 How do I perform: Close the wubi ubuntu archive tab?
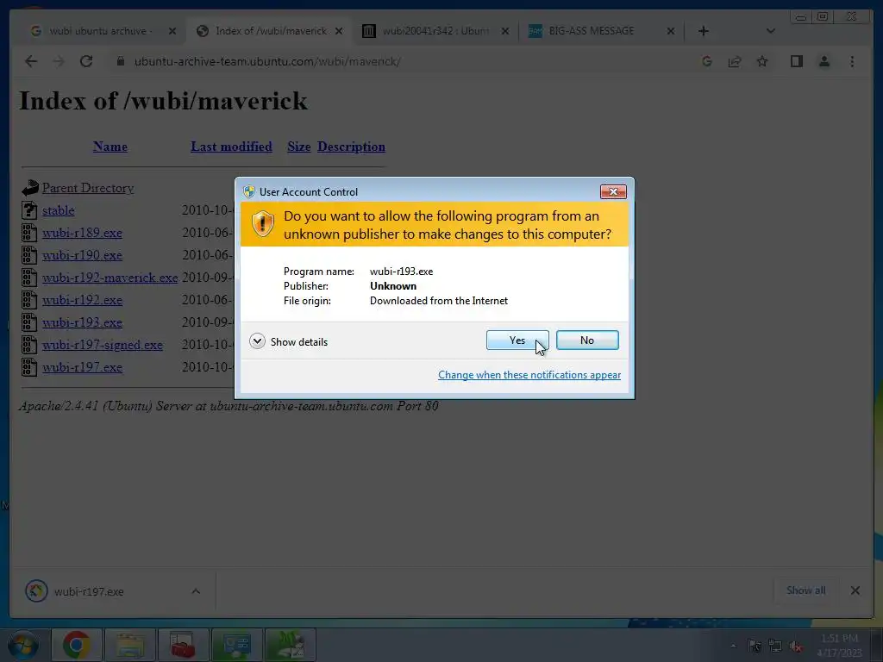pos(172,31)
